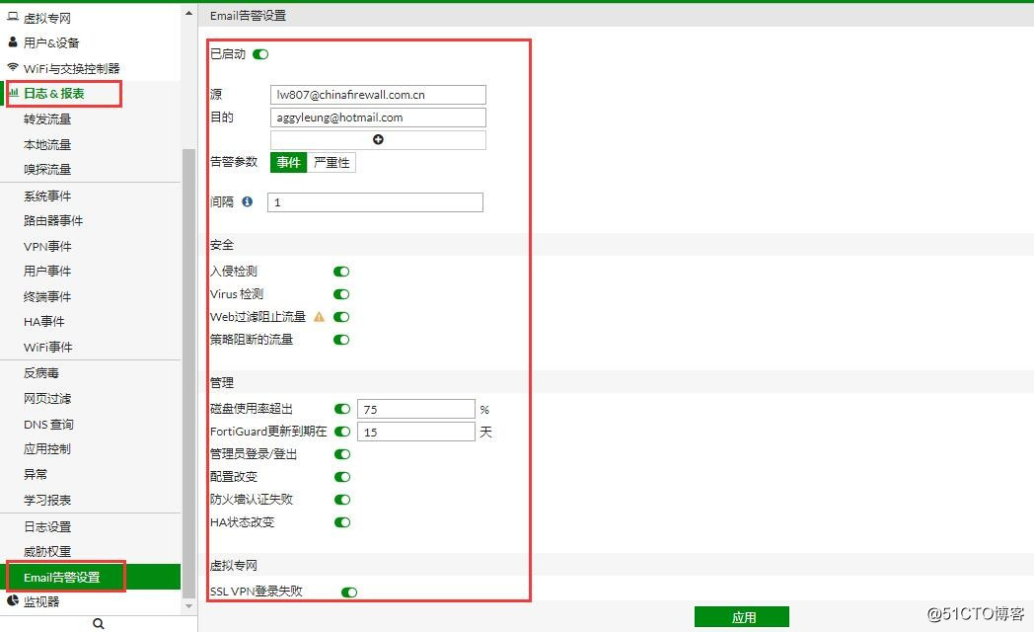Viewport: 1034px width, 632px height.
Task: Toggle 磁盘使用率超出 switch
Action: coord(342,409)
